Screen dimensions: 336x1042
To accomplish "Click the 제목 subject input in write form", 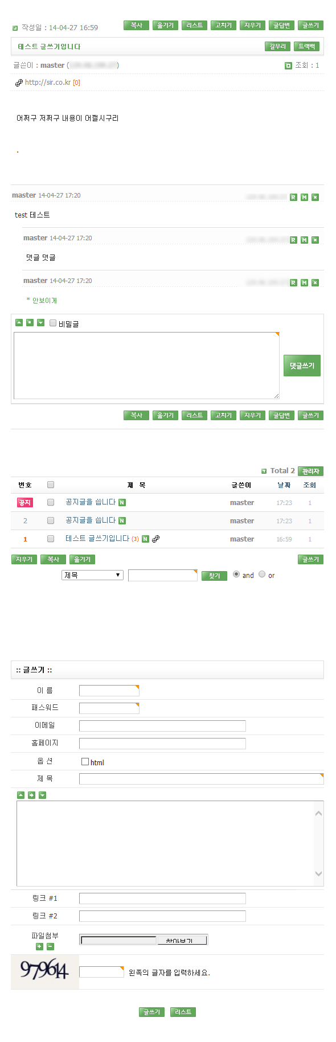I will (x=202, y=779).
